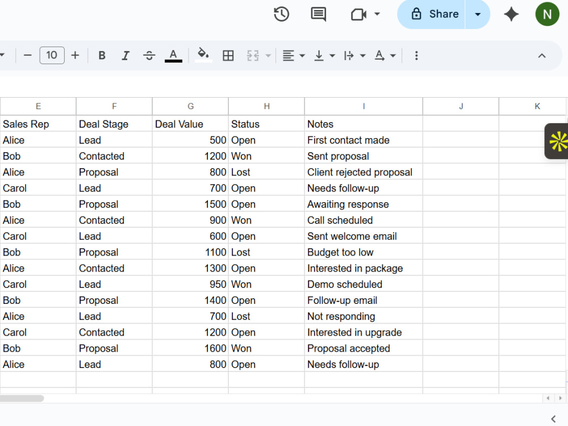Select cell Follow-up email
The image size is (568, 426).
pos(364,300)
